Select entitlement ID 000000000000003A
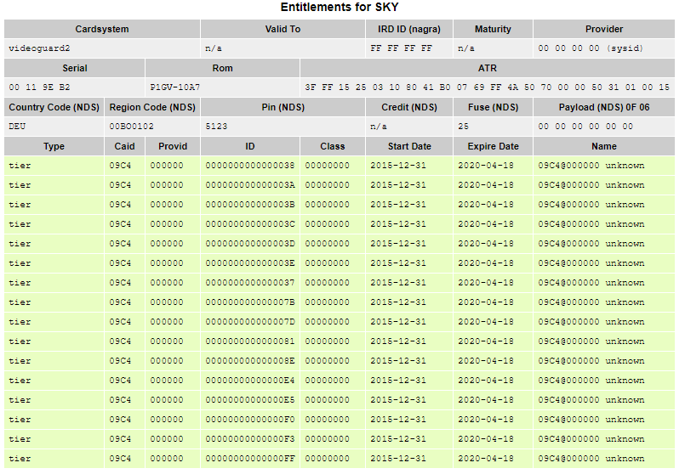This screenshot has width=685, height=474. (x=250, y=185)
